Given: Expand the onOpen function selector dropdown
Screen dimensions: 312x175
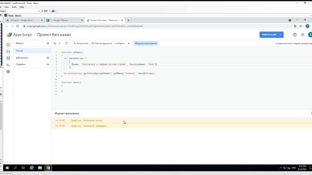Looking at the screenshot, I should click(x=129, y=43).
